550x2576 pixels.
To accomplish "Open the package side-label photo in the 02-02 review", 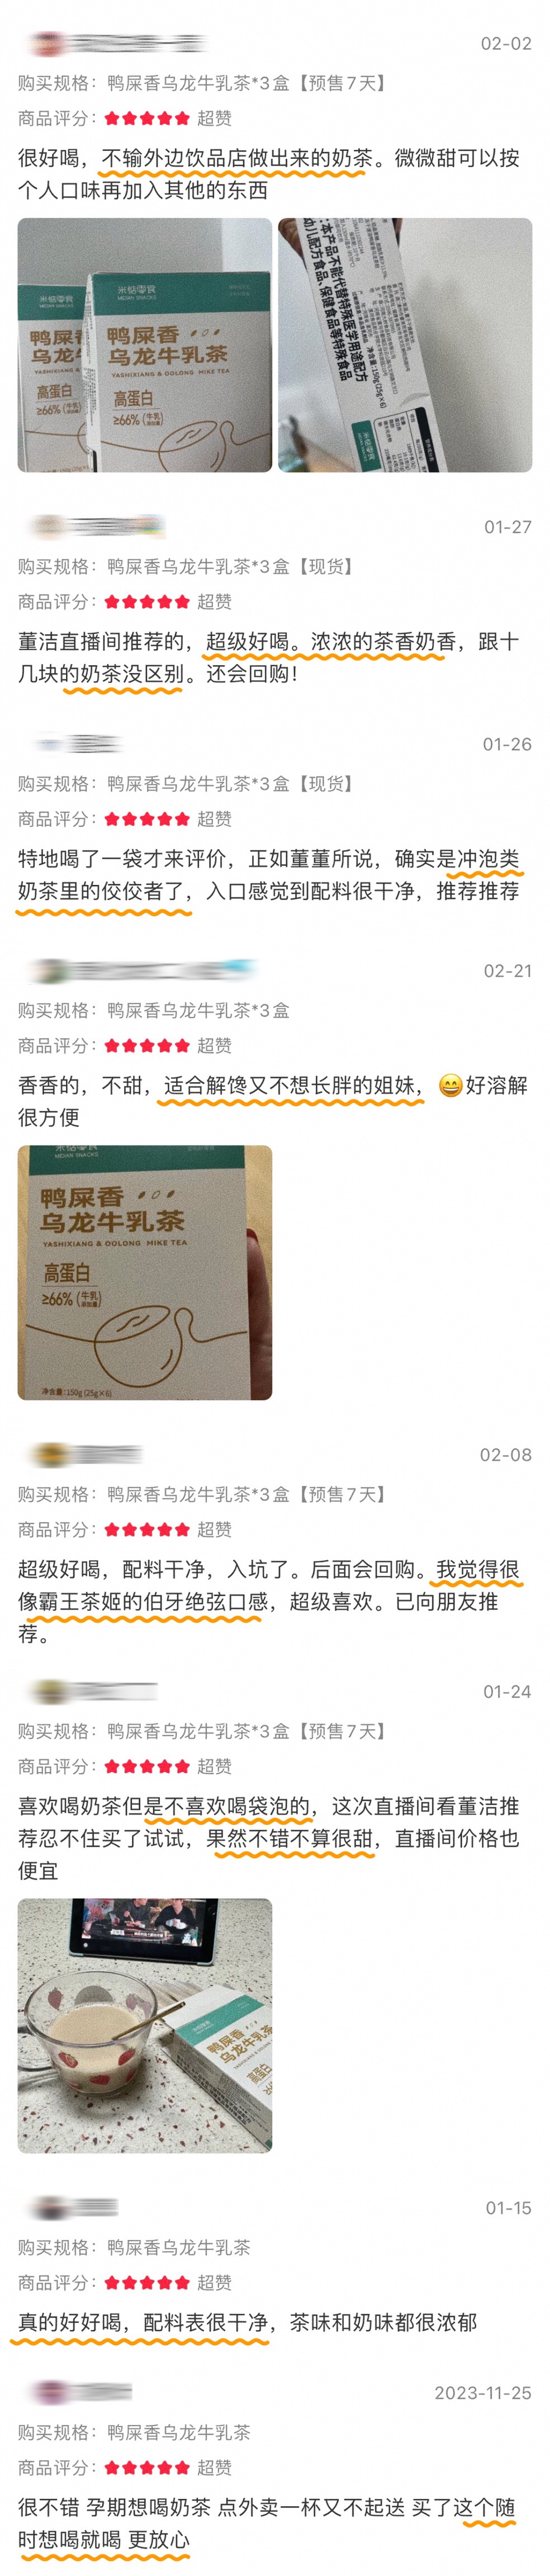I will 405,345.
